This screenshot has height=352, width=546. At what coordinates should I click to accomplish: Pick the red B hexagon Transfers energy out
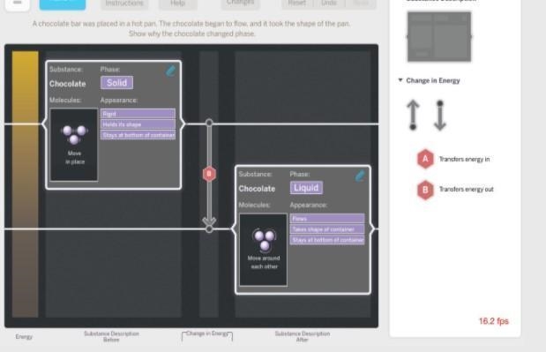pos(425,190)
